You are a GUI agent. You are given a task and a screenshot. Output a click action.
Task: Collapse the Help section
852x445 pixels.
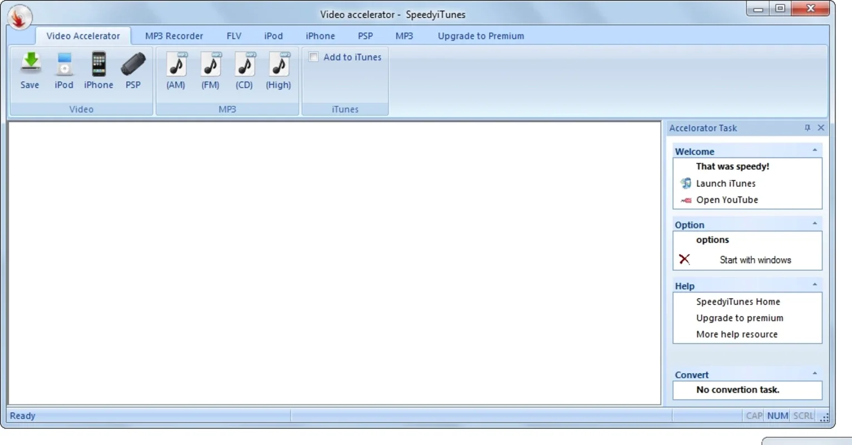[815, 285]
